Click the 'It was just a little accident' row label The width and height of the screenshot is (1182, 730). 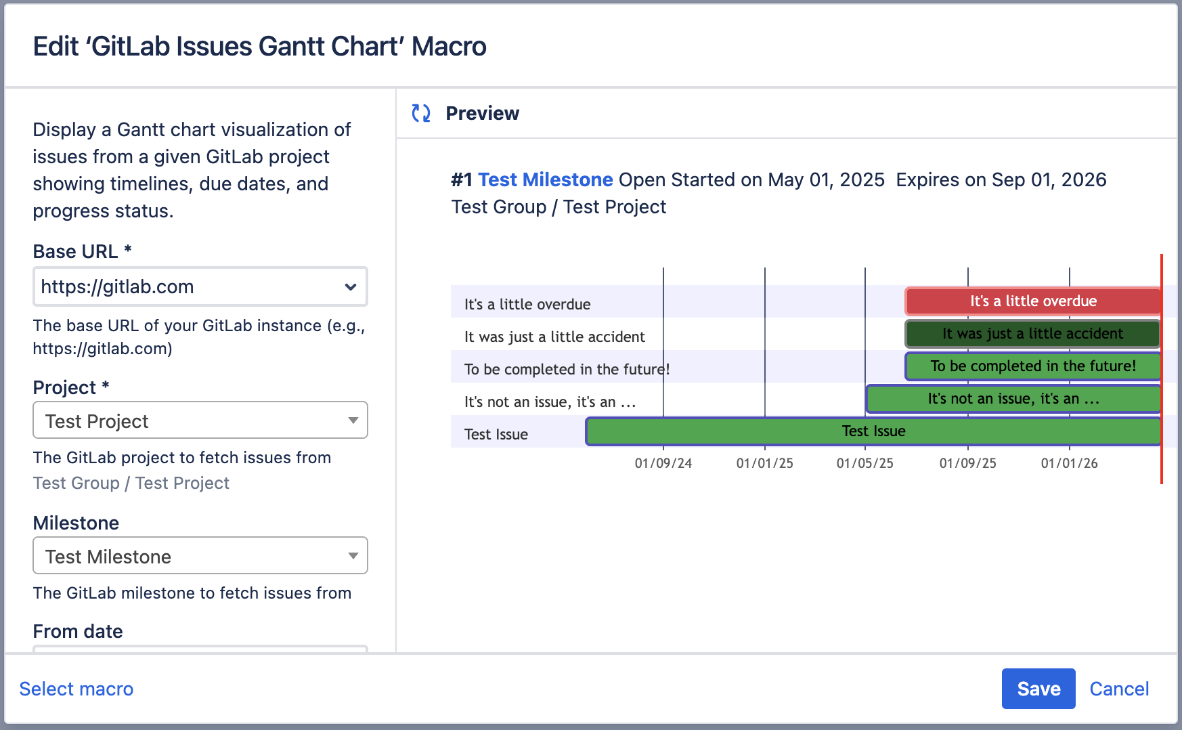554,337
